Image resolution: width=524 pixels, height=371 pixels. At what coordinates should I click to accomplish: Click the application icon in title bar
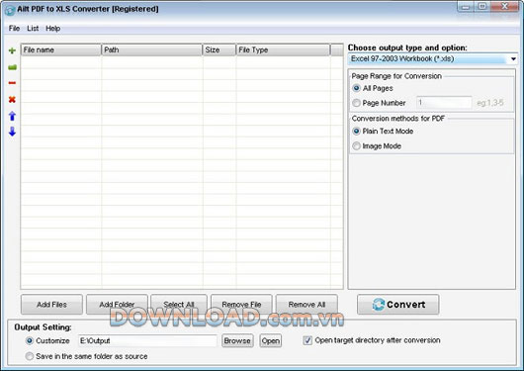(9, 10)
